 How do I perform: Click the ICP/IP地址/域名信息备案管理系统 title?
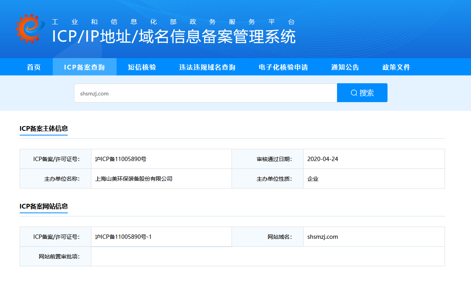pyautogui.click(x=174, y=37)
